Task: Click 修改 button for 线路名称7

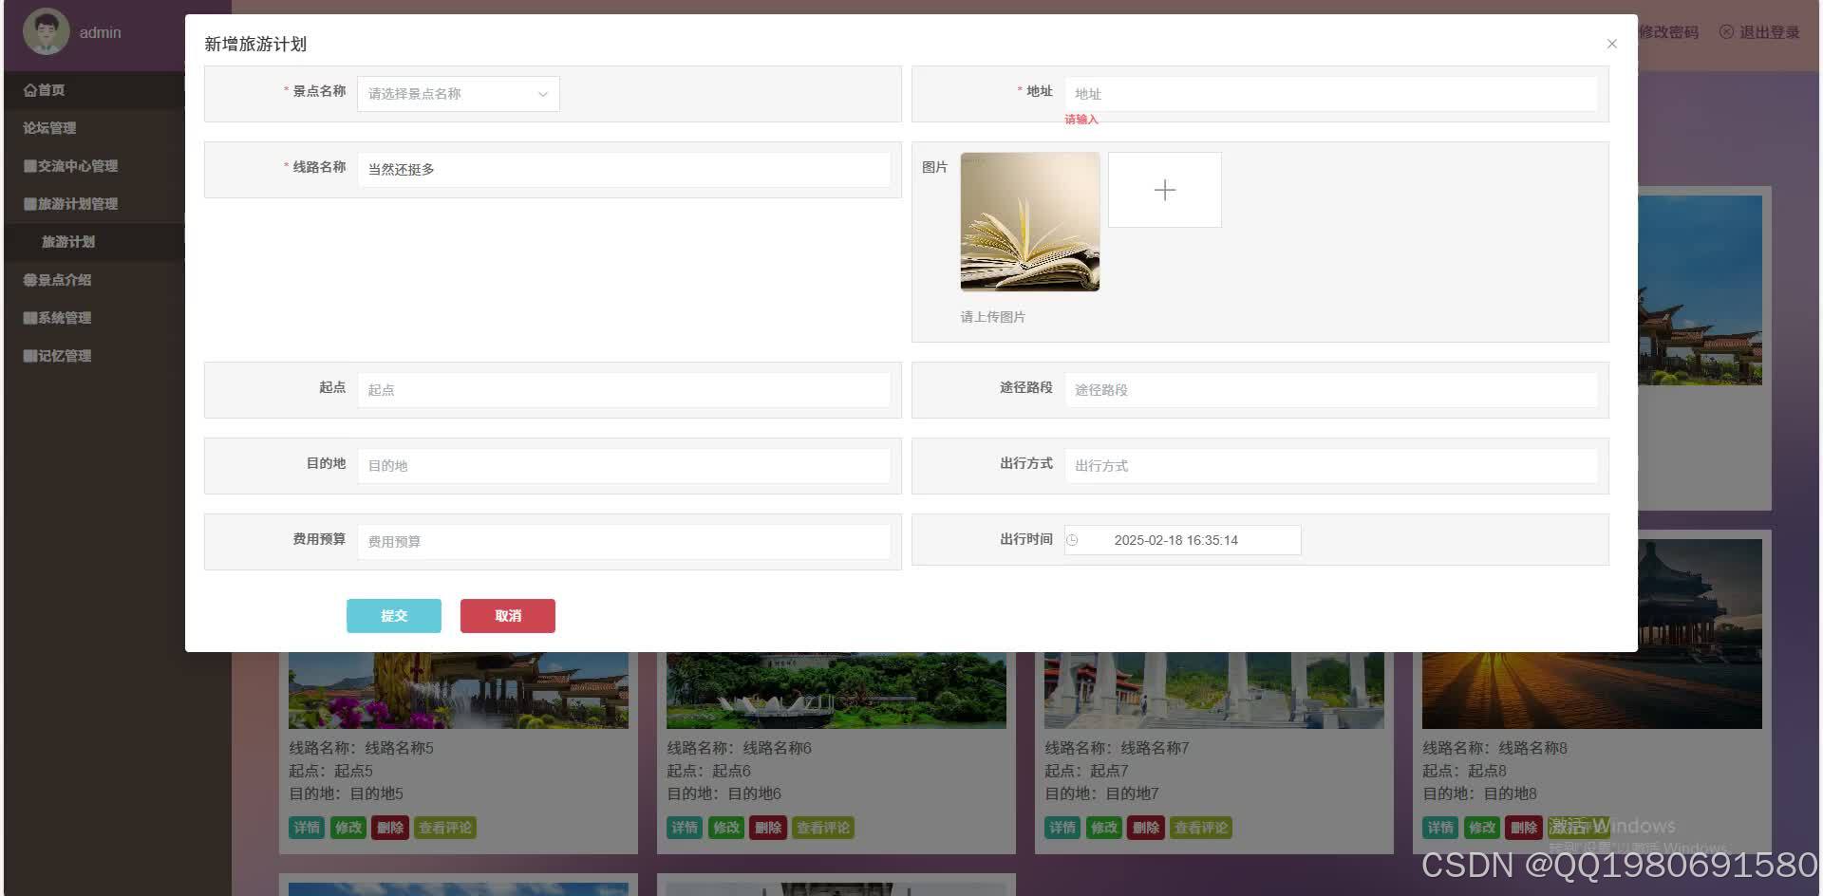Action: (1104, 828)
